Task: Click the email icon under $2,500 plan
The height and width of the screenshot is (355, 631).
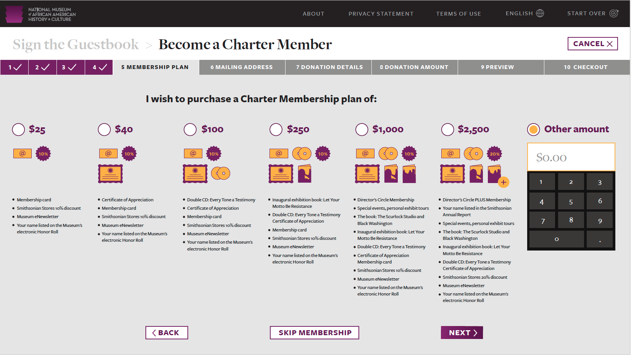Action: click(x=451, y=153)
